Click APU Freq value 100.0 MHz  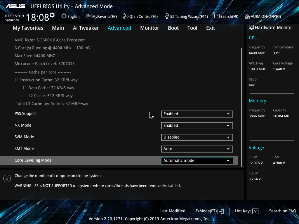tap(257, 69)
